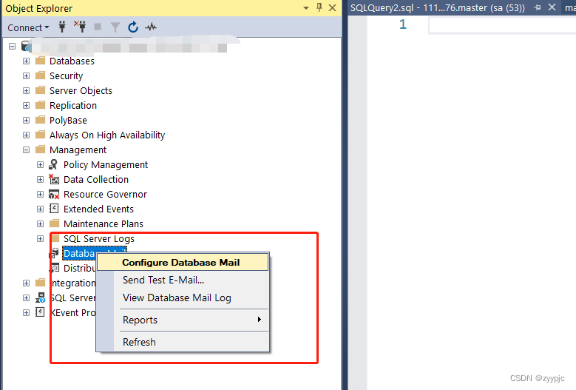The height and width of the screenshot is (390, 576).
Task: Expand the Security folder node
Action: click(x=26, y=75)
